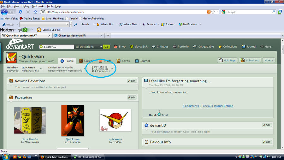Expand the Deviations/Comments/Pageviews stats arrow

pyautogui.click(x=112, y=69)
